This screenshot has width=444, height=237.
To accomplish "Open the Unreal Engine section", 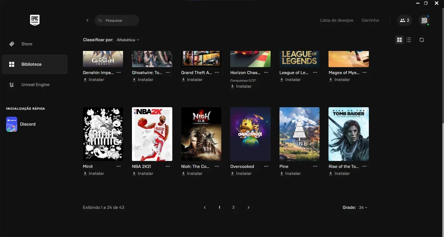I will [35, 85].
